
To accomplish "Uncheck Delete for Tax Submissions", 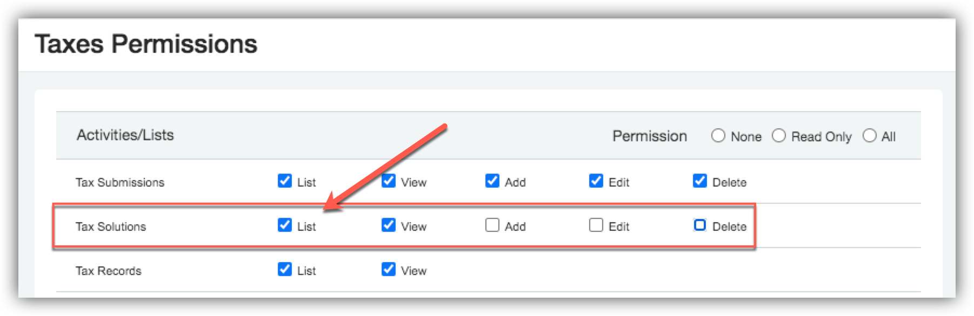I will 700,181.
